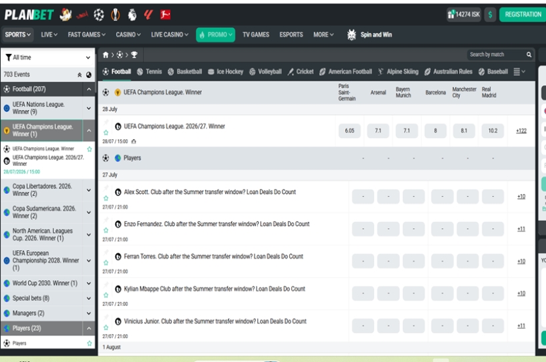Open the CASINO menu
546x362 pixels.
(x=128, y=35)
